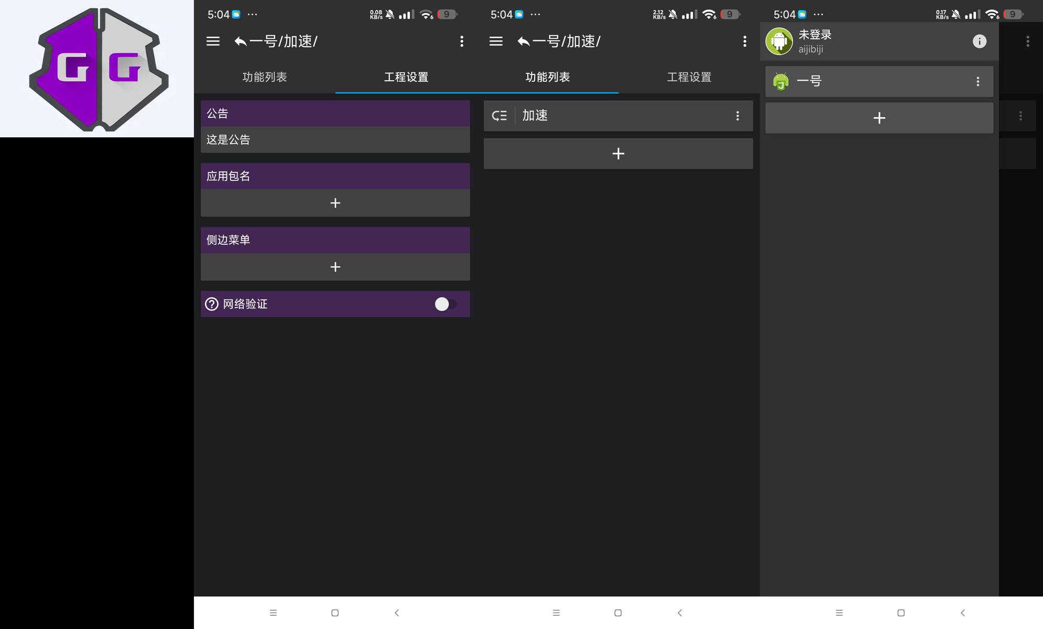The width and height of the screenshot is (1043, 629).
Task: Tap back nav button on first phone
Action: coord(397,613)
